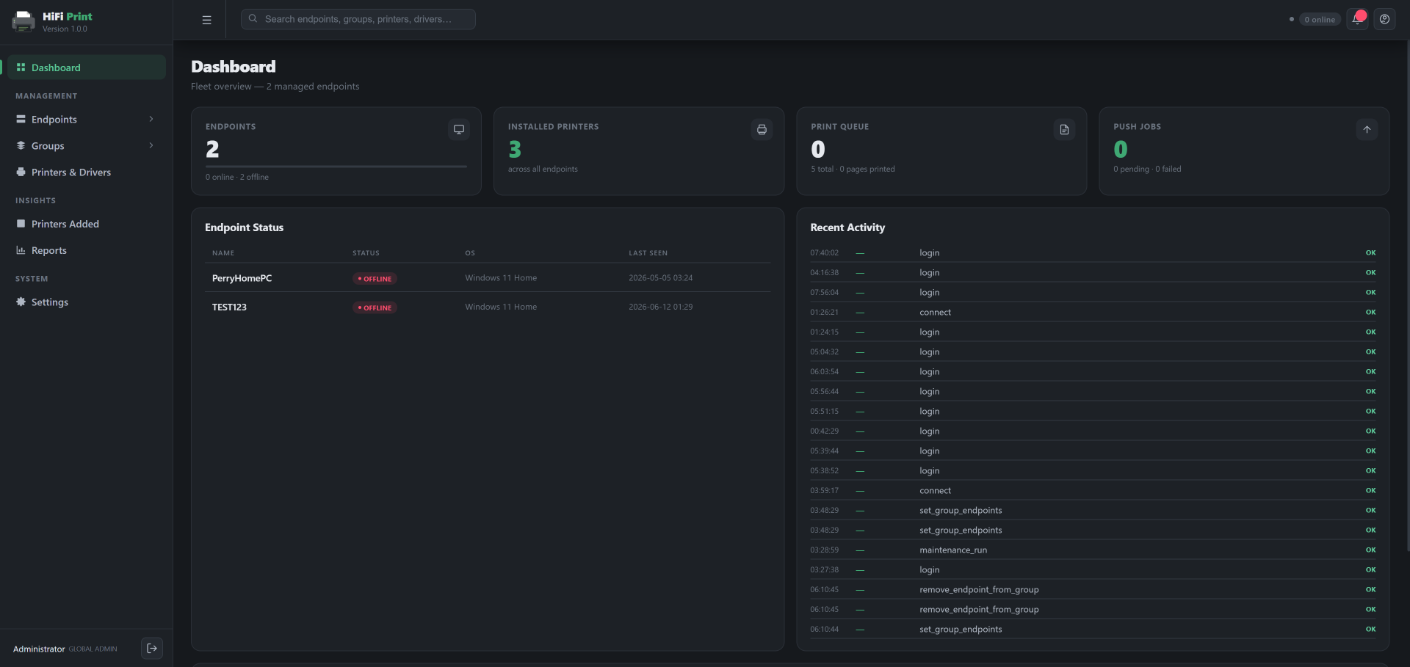Click the 01:26:21 connect activity entry
Screen dimensions: 1410x667
coord(1093,312)
